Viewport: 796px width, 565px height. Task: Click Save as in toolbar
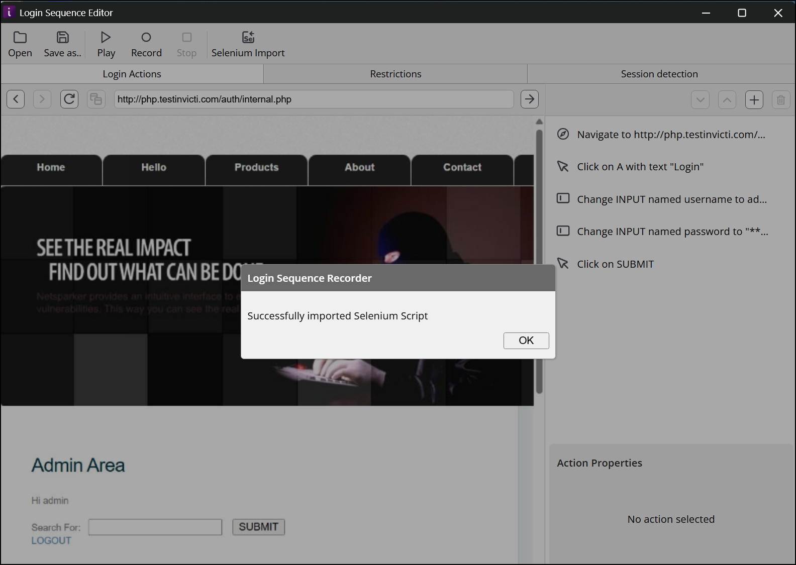coord(62,45)
